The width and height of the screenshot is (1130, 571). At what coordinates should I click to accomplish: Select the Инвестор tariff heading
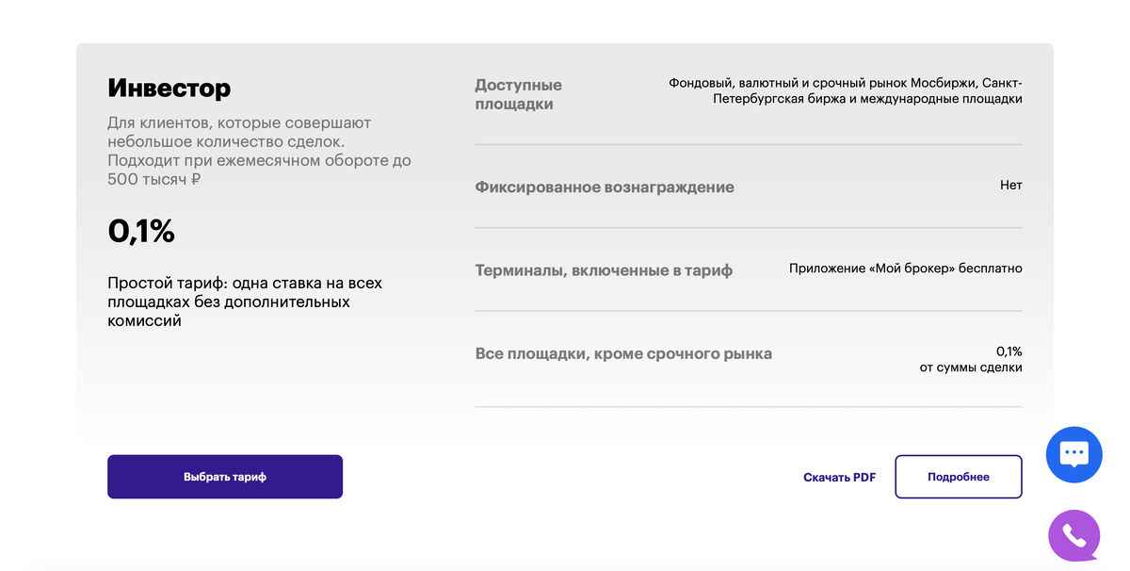tap(169, 89)
